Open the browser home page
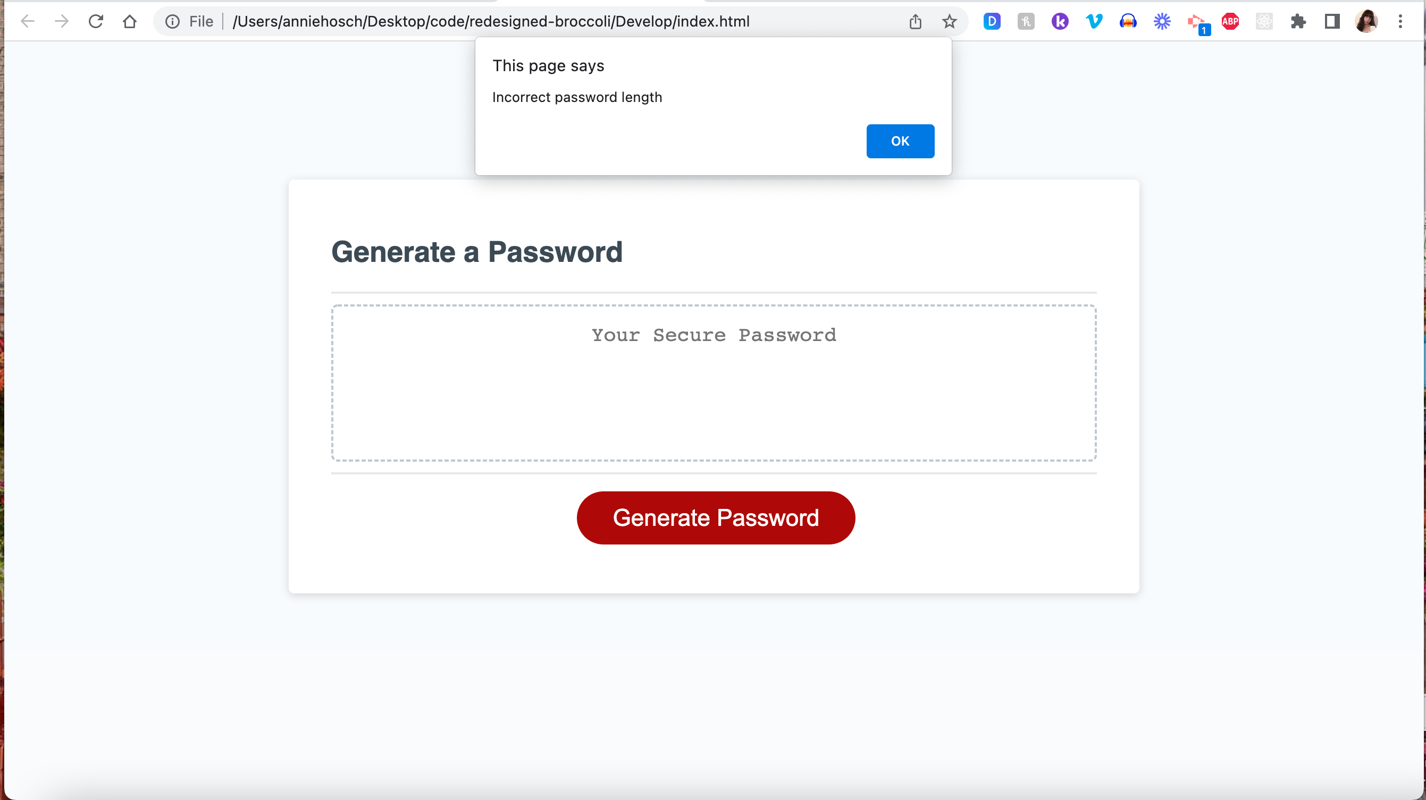Image resolution: width=1426 pixels, height=800 pixels. tap(130, 21)
